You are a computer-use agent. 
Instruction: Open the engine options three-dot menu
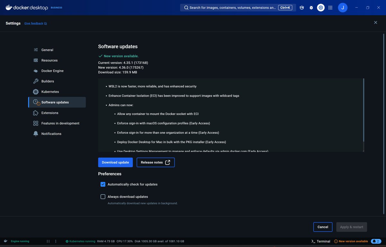click(56, 241)
